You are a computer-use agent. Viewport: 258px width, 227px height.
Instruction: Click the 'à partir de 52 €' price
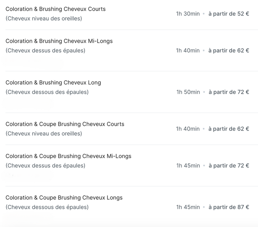click(x=229, y=14)
